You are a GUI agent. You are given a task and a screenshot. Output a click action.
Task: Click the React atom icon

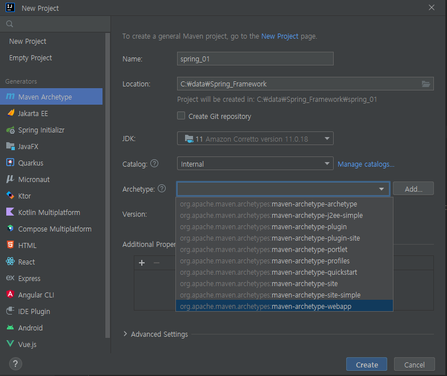coord(10,261)
